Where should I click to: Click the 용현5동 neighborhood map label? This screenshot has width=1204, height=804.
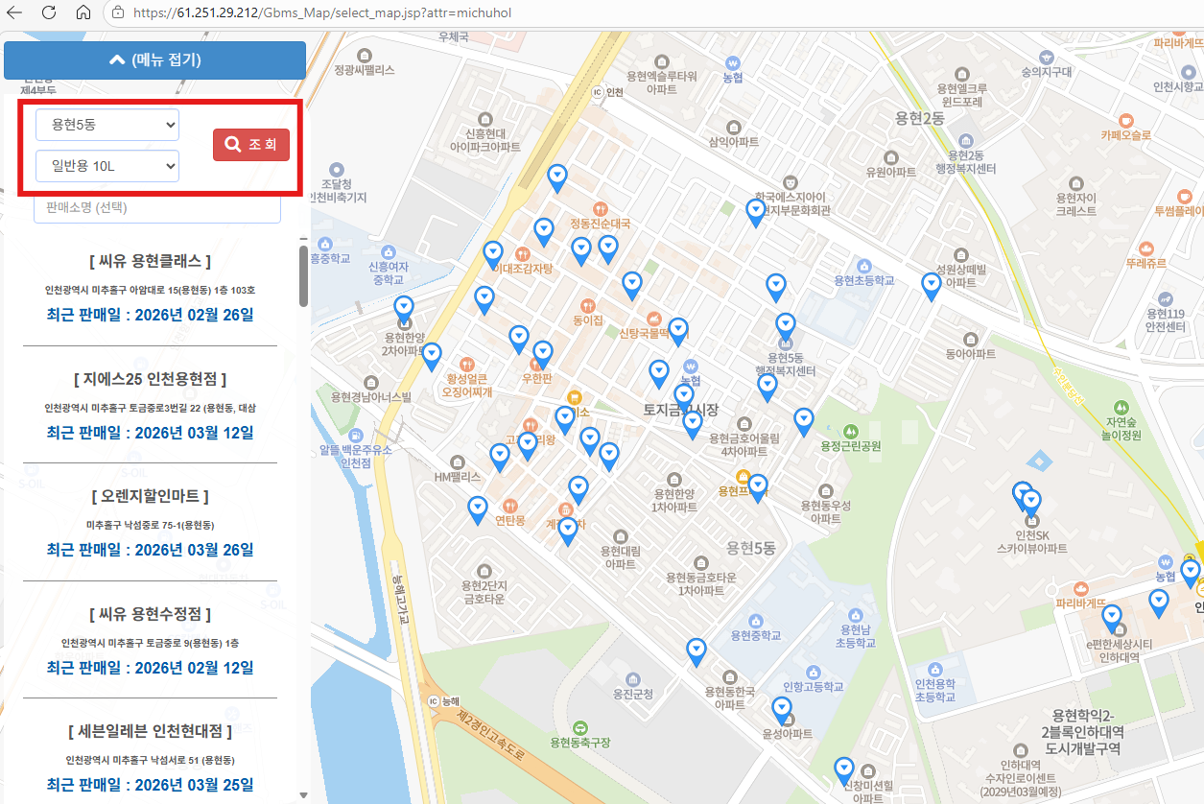750,549
